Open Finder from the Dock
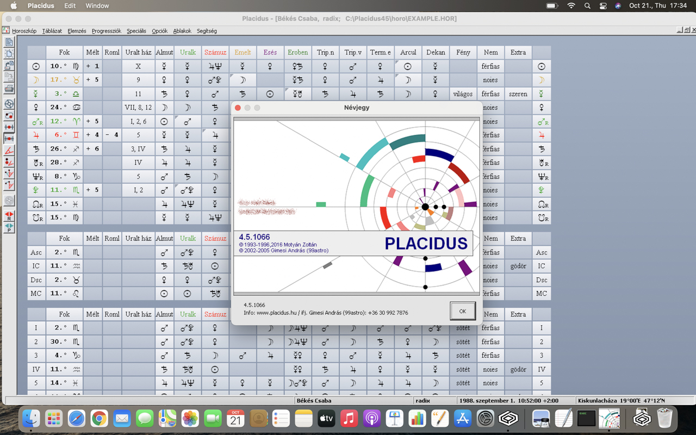696x435 pixels. click(x=31, y=418)
